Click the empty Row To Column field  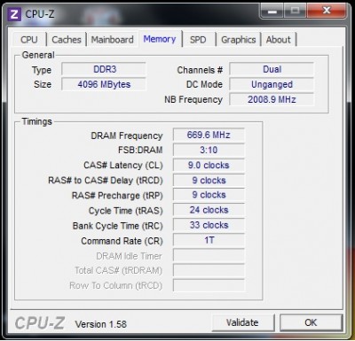pyautogui.click(x=209, y=285)
